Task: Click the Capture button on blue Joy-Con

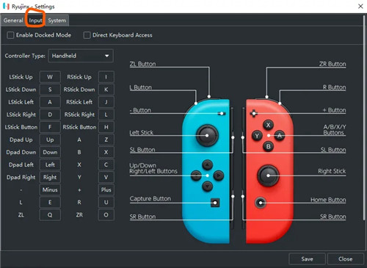Action: 215,203
